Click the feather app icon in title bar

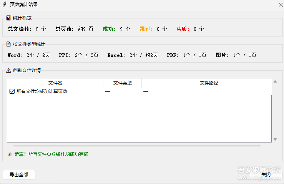click(5, 4)
